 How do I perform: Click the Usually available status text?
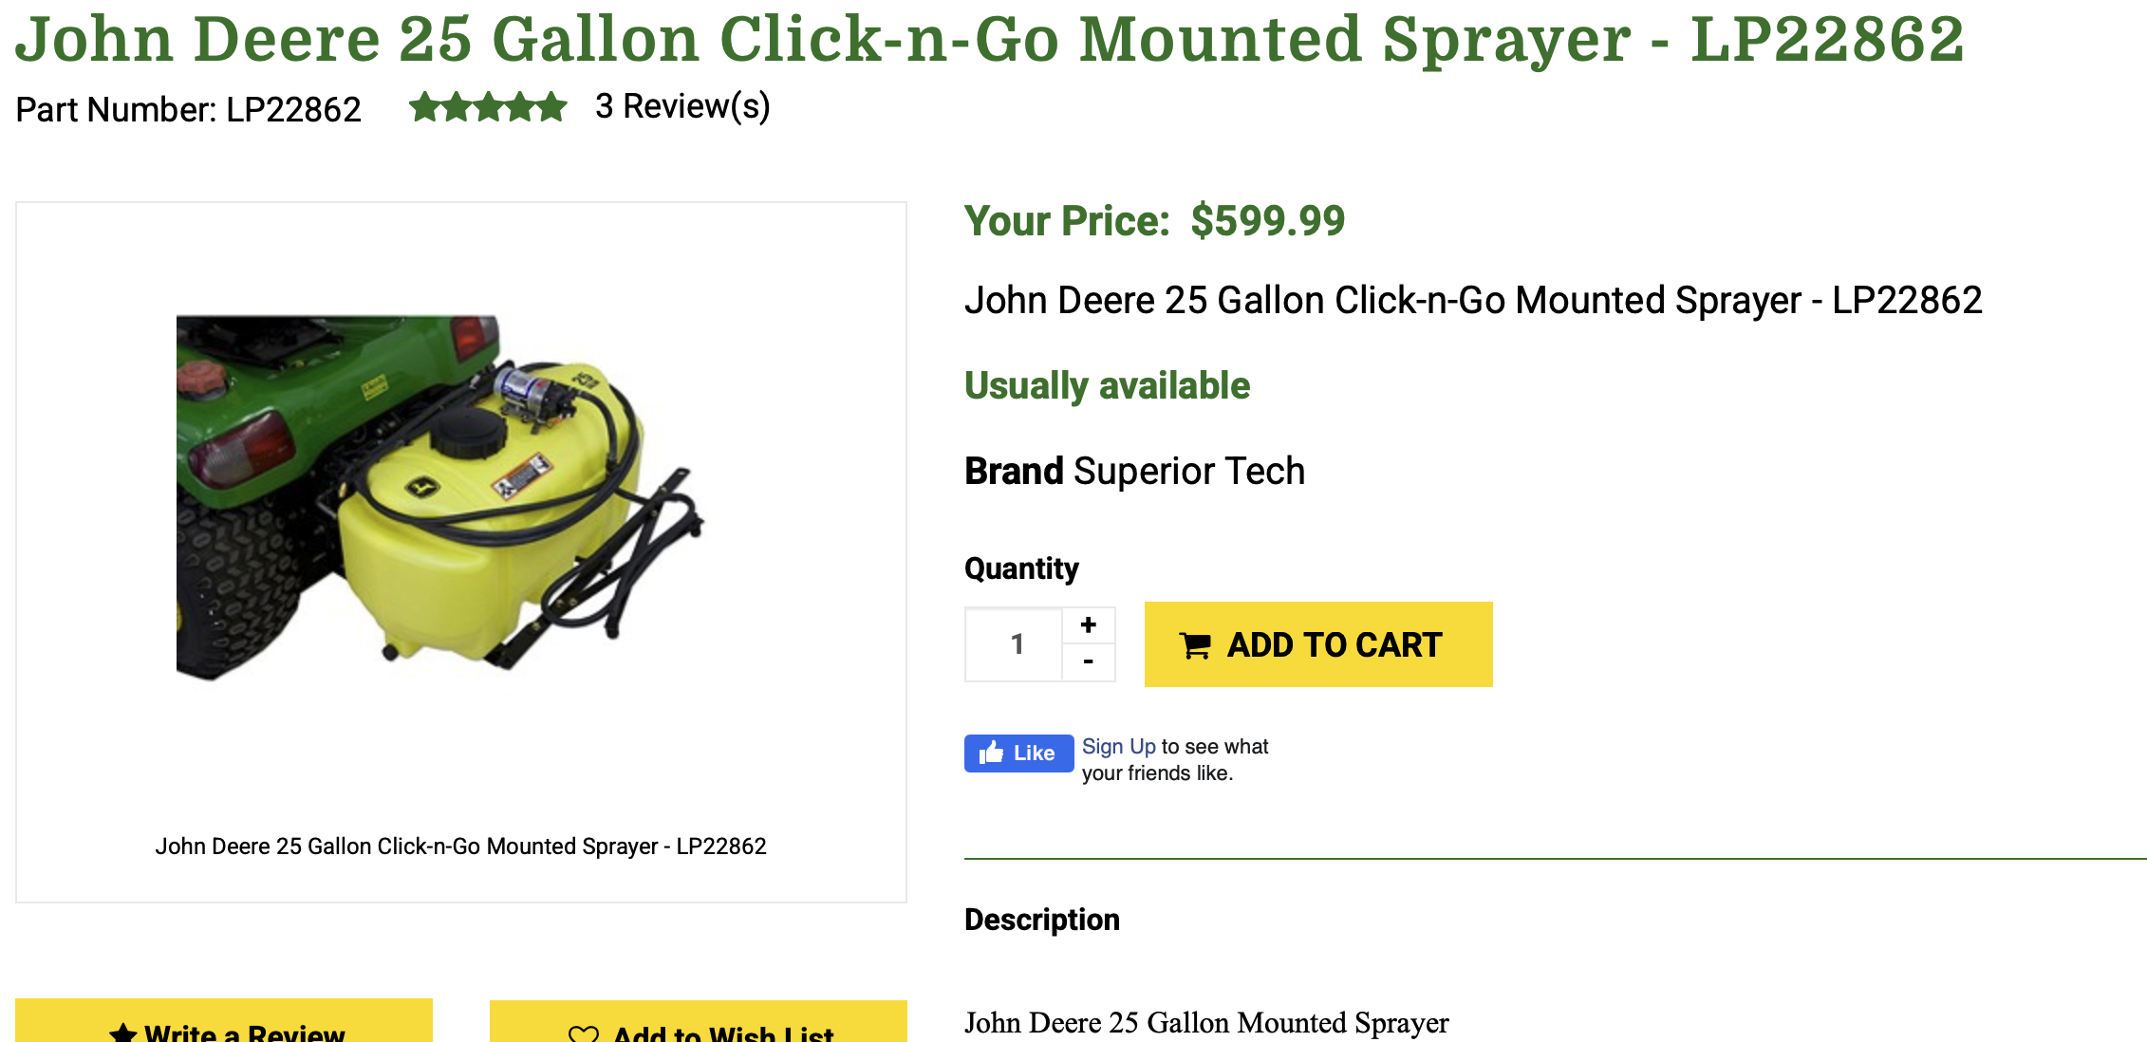(1107, 386)
